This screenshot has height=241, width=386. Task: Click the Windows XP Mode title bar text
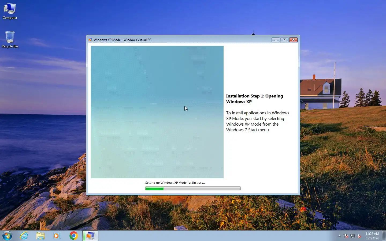pyautogui.click(x=123, y=40)
